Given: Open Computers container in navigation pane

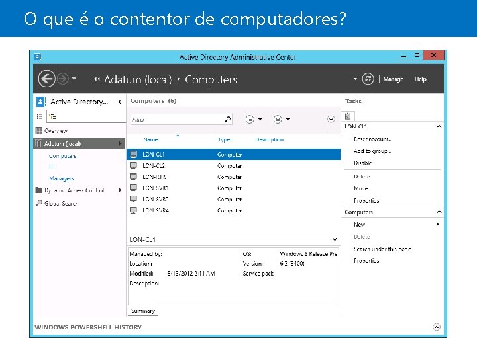Looking at the screenshot, I should click(63, 156).
